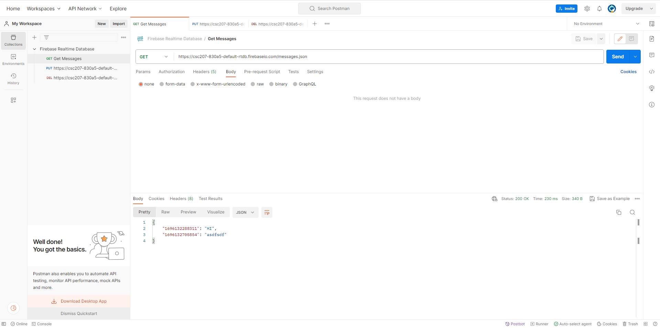Open notifications bell icon
Viewport: 660px width, 328px height.
point(599,9)
